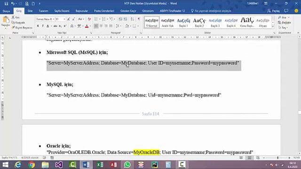Image resolution: width=301 pixels, height=169 pixels.
Task: Apply red font color
Action: [x=87, y=26]
